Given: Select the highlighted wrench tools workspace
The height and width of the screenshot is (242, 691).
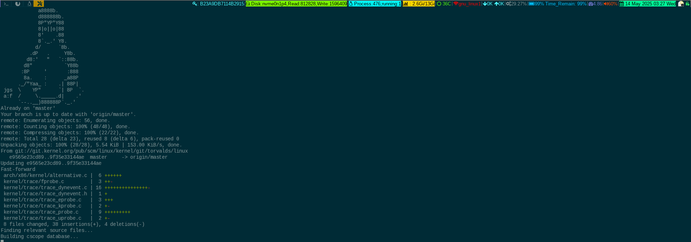Looking at the screenshot, I should coord(39,4).
